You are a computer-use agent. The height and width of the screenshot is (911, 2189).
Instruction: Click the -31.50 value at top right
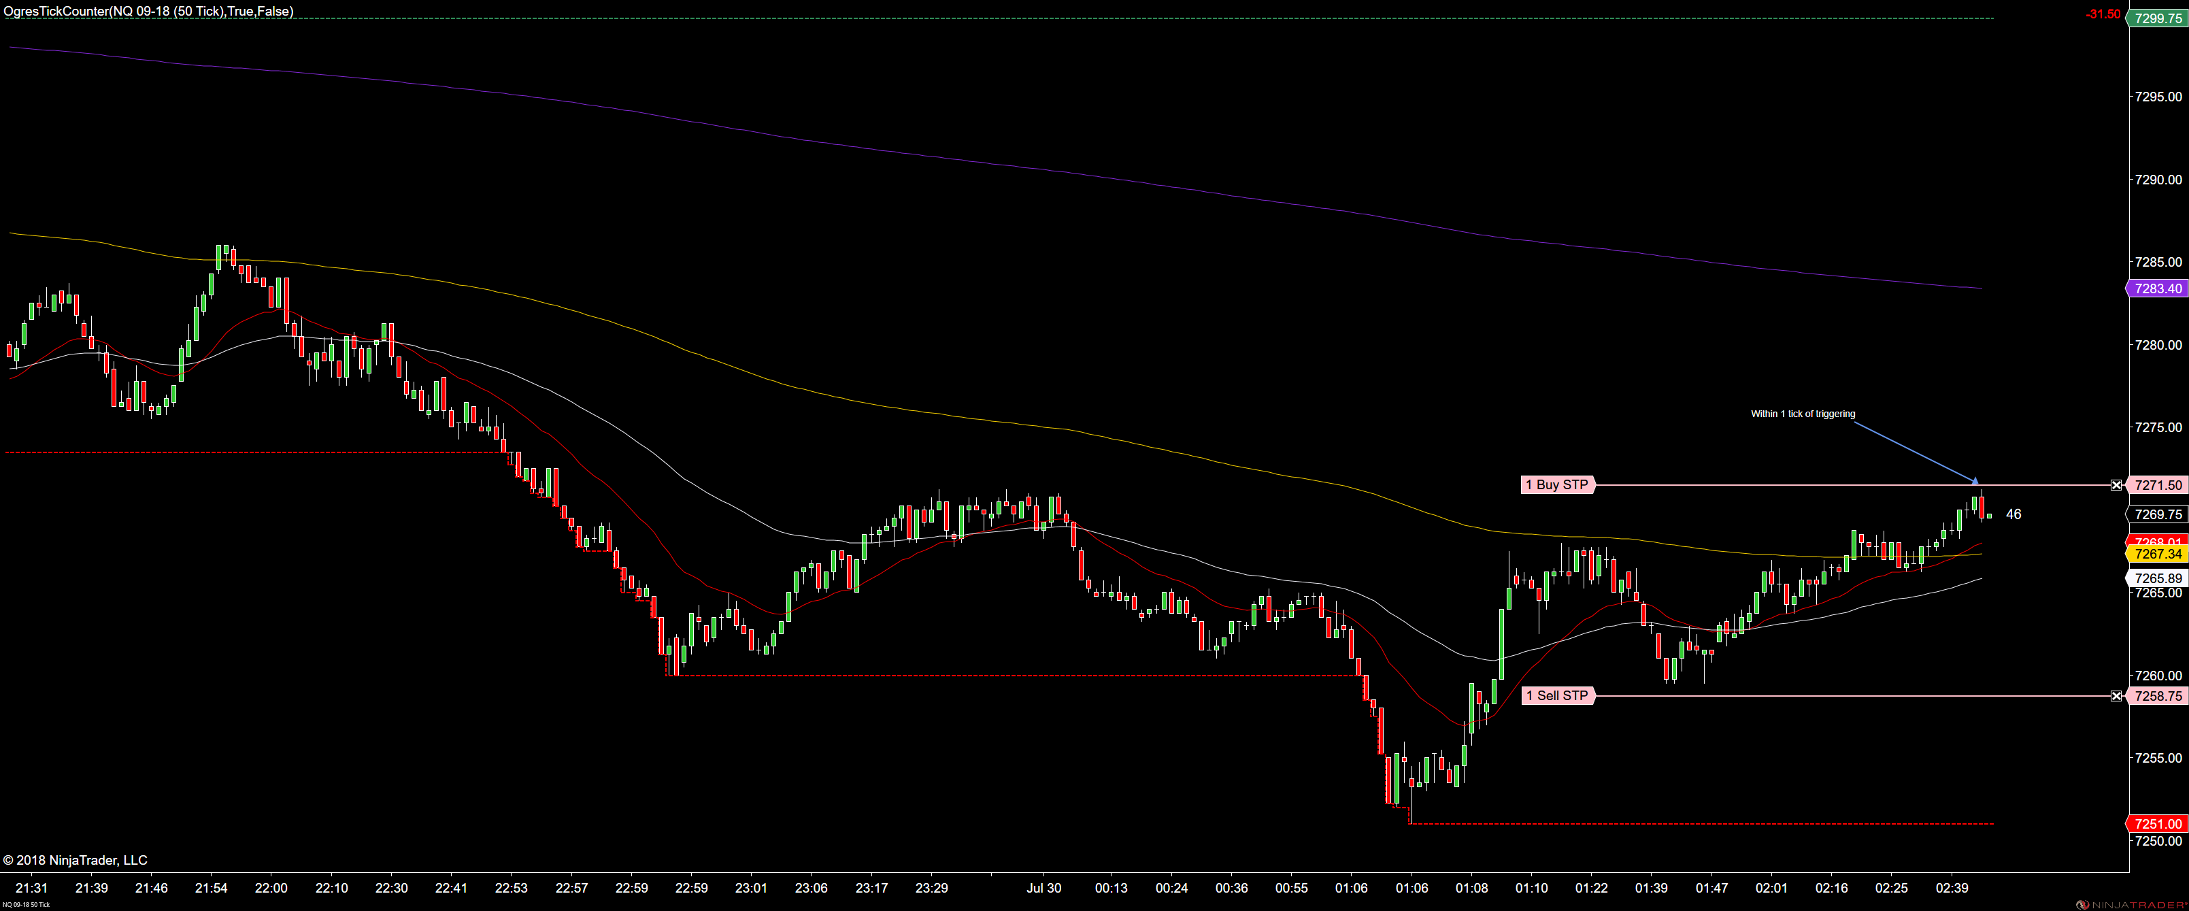[2103, 14]
